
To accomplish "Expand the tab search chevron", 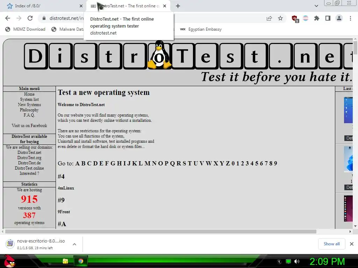I will tap(316, 6).
